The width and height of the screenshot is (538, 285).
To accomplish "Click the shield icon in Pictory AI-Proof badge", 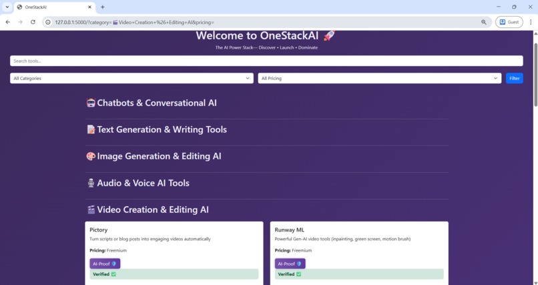I will point(114,264).
